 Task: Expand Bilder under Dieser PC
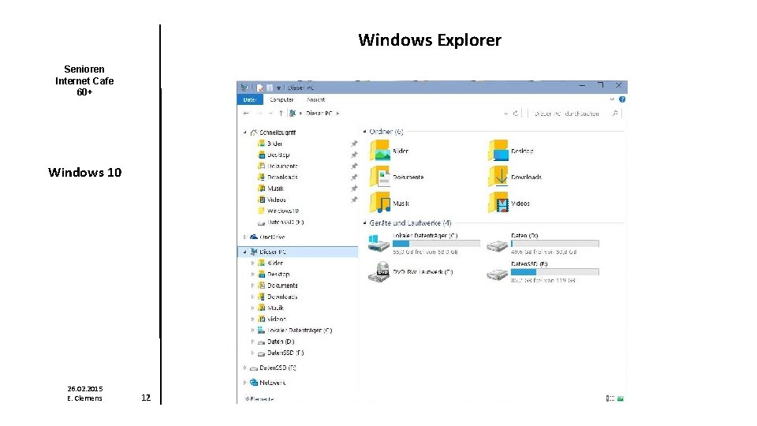point(252,263)
